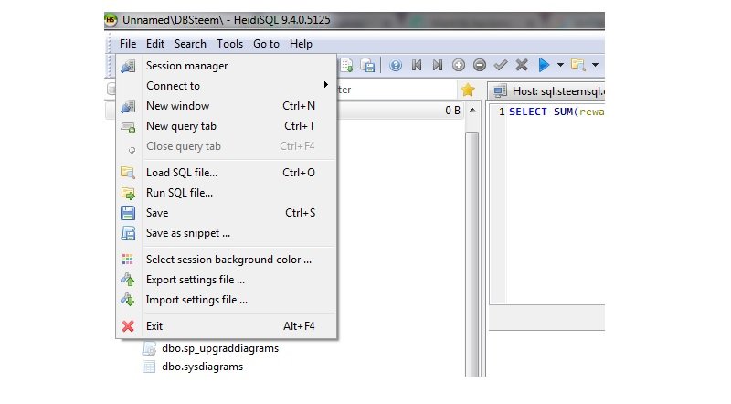The height and width of the screenshot is (404, 731).
Task: Choose Save as snippet ... entry
Action: click(x=226, y=233)
